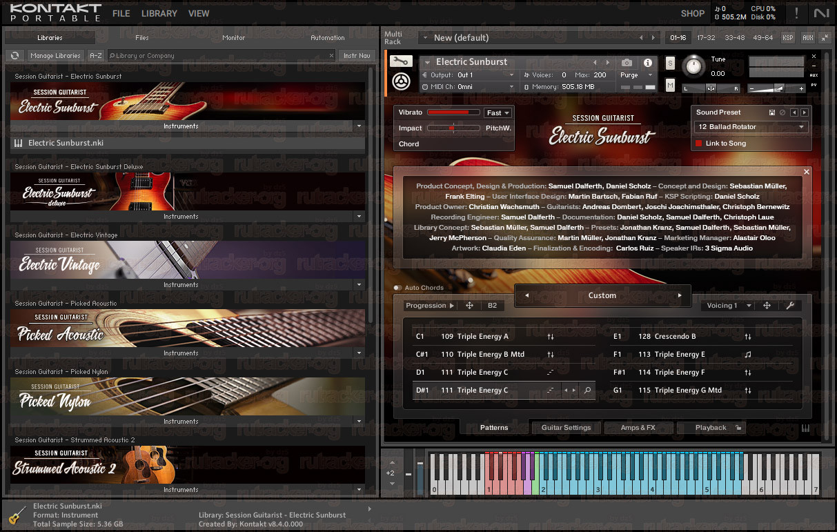Click the keyboard icon beside the Playback tab
Image resolution: width=837 pixels, height=532 pixels.
click(x=805, y=428)
